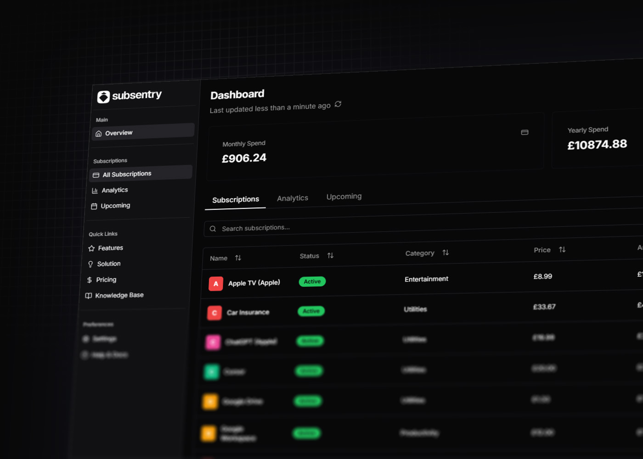Open the Category column sort control
The image size is (643, 459).
tap(445, 252)
